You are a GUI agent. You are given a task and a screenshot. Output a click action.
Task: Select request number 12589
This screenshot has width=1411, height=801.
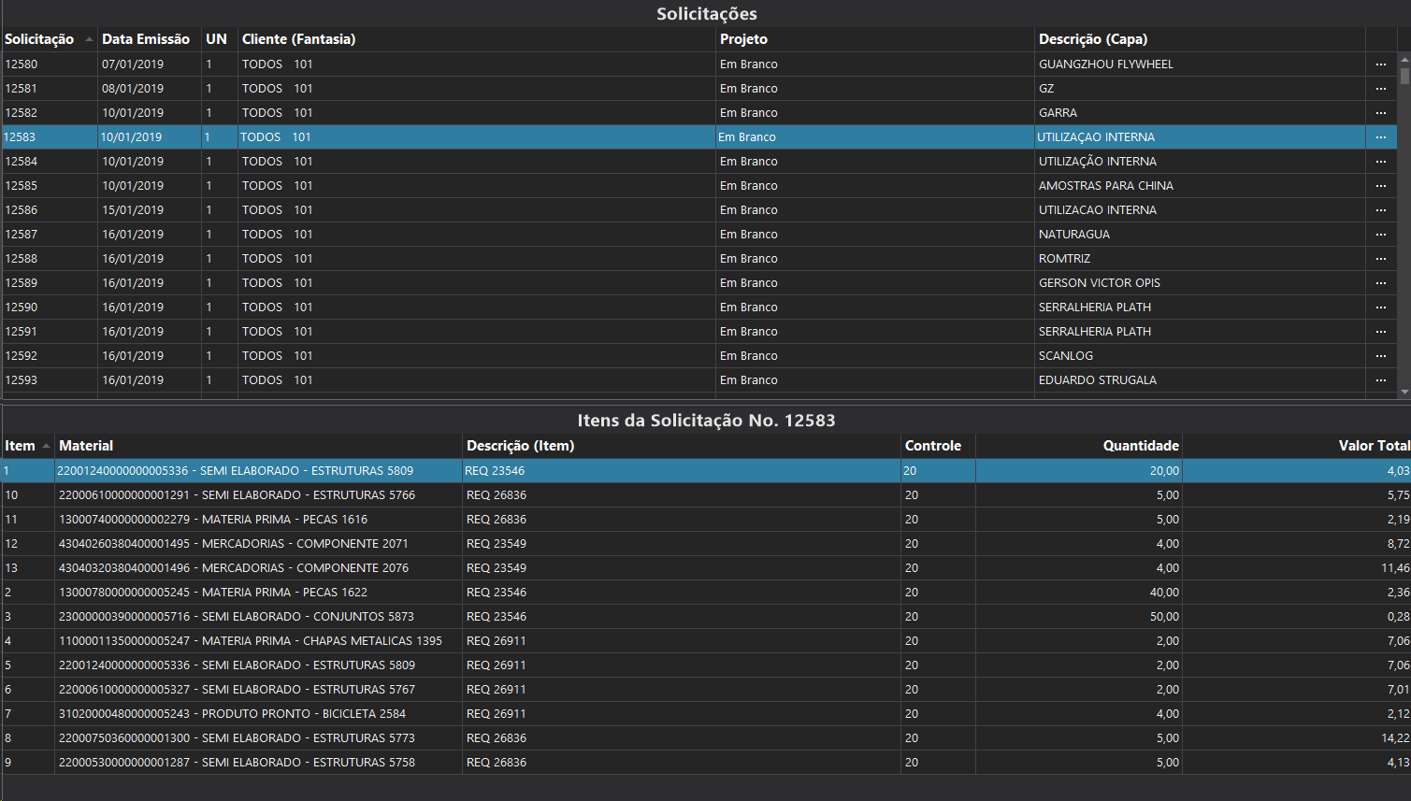pyautogui.click(x=22, y=283)
